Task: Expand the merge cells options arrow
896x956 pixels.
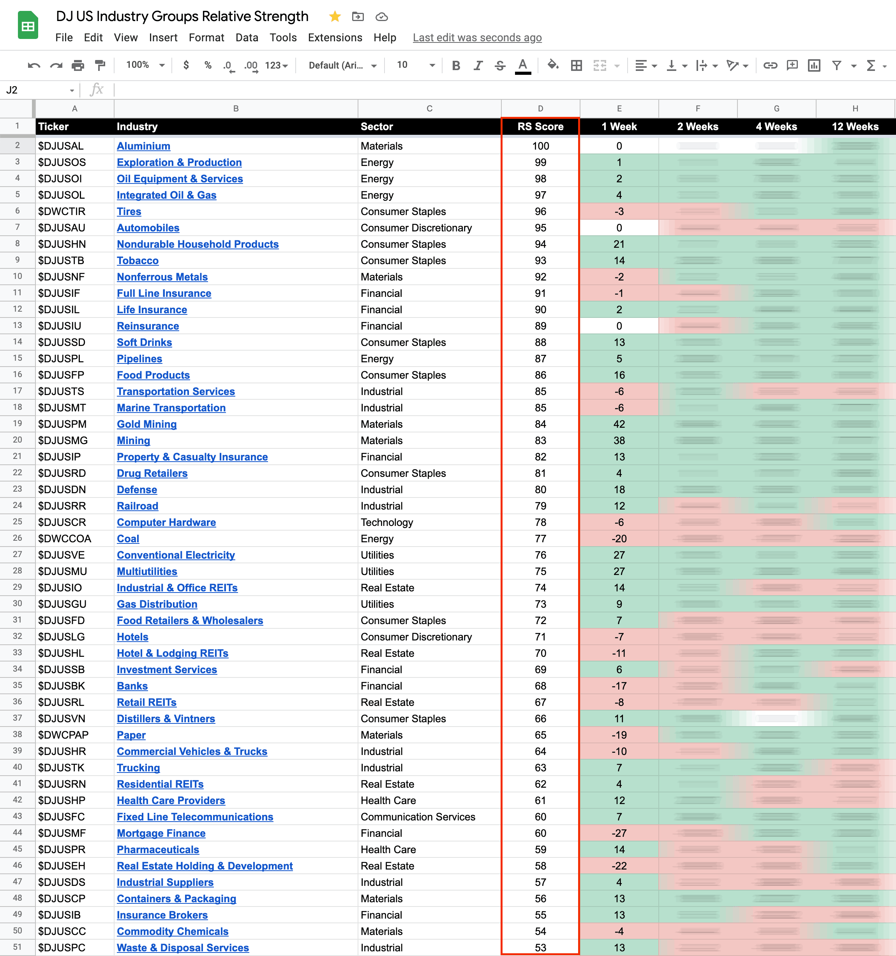Action: coord(617,66)
